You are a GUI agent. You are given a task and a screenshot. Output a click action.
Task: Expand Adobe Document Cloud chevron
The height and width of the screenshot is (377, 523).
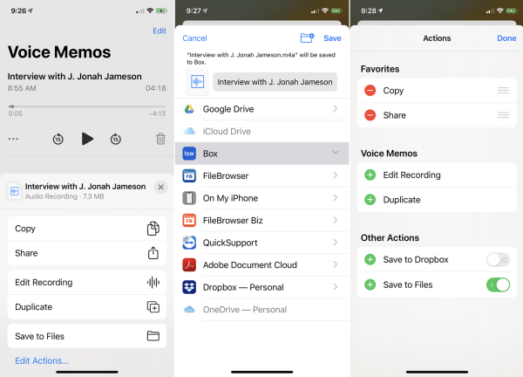tap(336, 264)
